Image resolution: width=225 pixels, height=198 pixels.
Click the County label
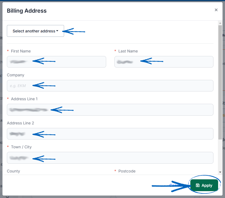13,171
